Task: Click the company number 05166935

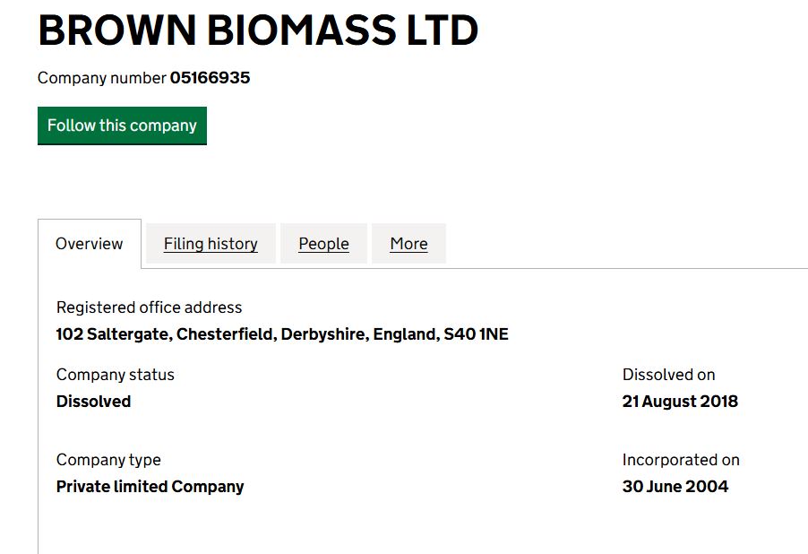Action: [211, 78]
